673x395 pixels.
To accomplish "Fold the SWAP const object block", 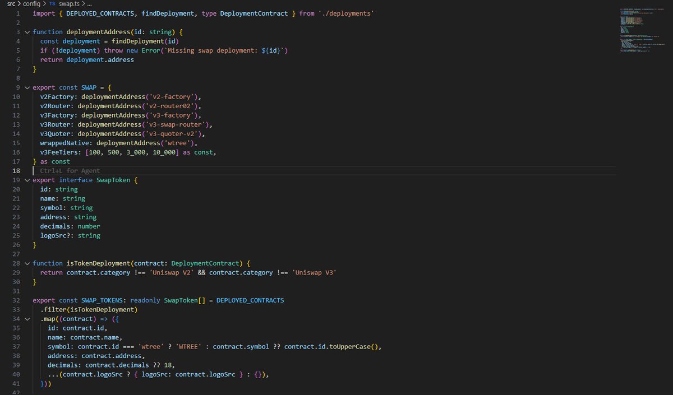I will click(x=27, y=87).
